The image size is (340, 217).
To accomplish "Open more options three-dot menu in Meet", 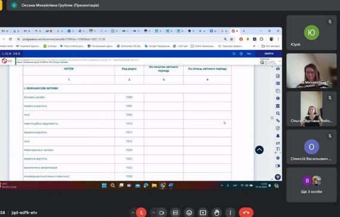I will [230, 213].
